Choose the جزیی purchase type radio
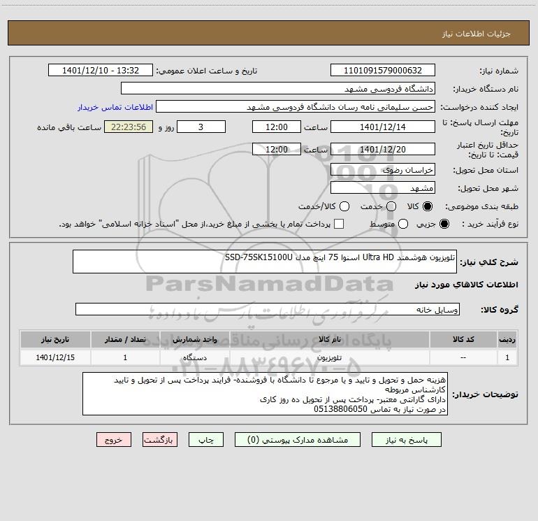The image size is (538, 521). click(444, 224)
